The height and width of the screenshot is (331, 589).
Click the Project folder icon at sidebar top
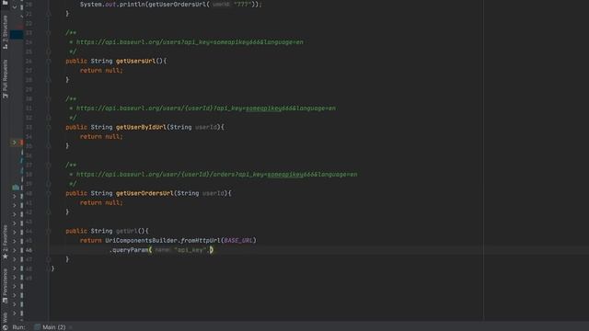tap(6, 3)
